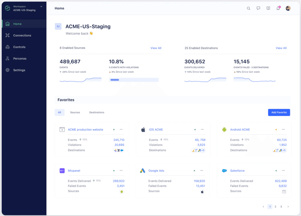Open the notifications bell

pos(278,8)
